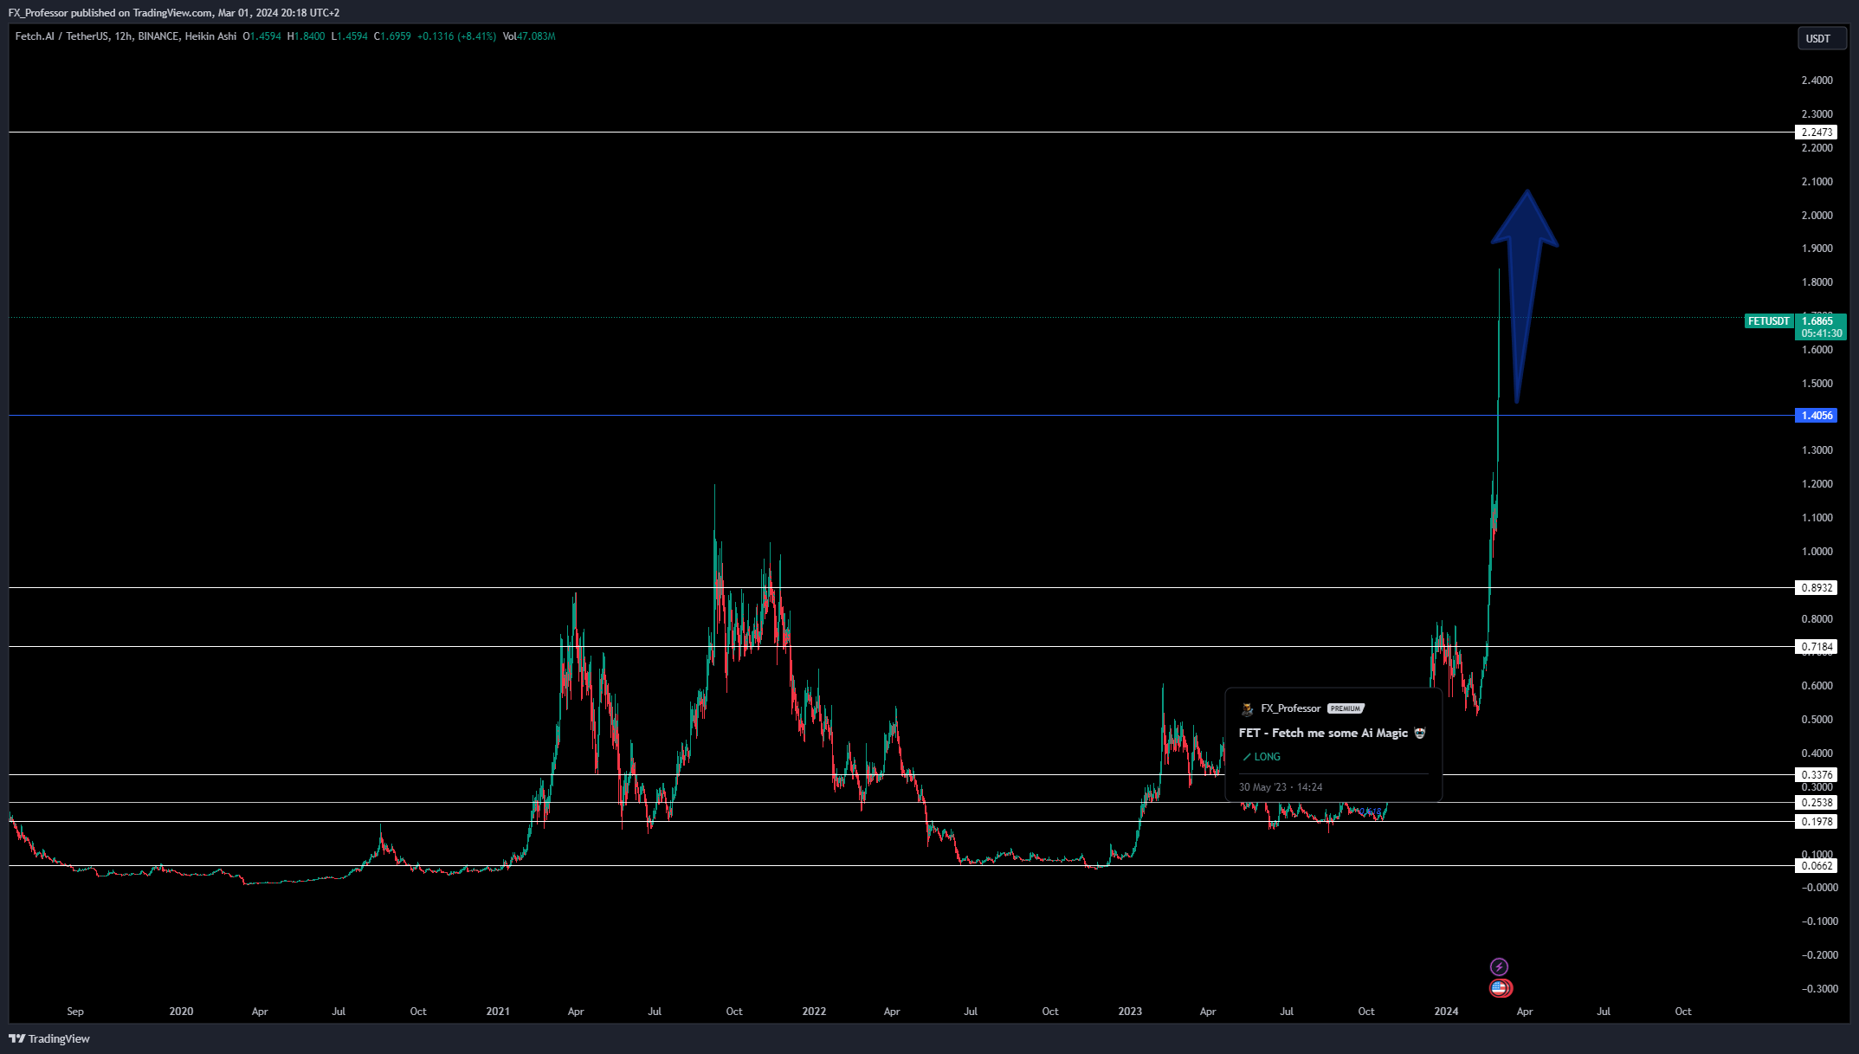This screenshot has height=1054, width=1859.
Task: Click the BINANCE exchange text
Action: [158, 36]
